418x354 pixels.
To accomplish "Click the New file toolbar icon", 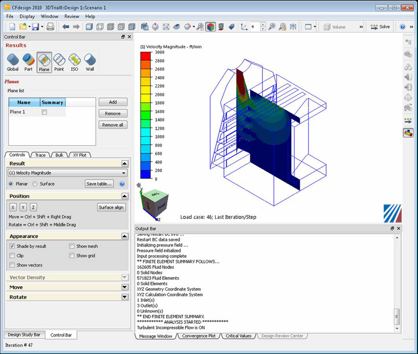I will point(13,27).
